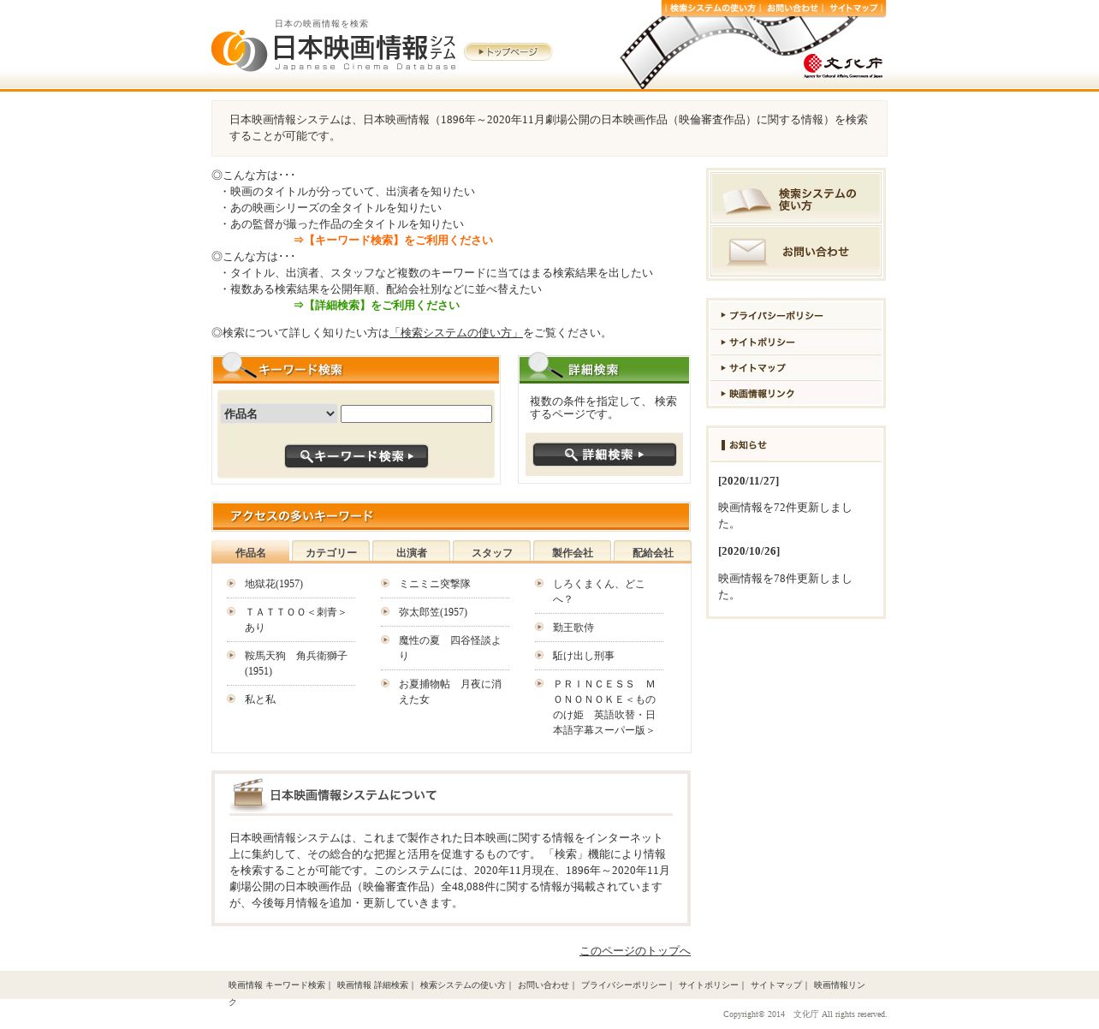Open footer link 映画情報 キーワード検索
1099x1029 pixels.
[276, 985]
